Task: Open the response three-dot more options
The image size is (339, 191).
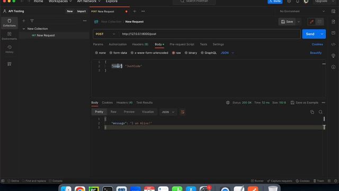Action: click(x=324, y=102)
